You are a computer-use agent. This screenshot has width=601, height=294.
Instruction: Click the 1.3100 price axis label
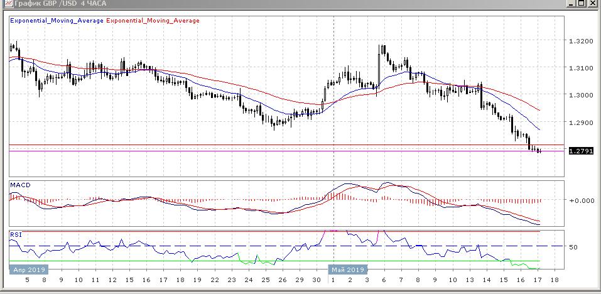pyautogui.click(x=579, y=68)
